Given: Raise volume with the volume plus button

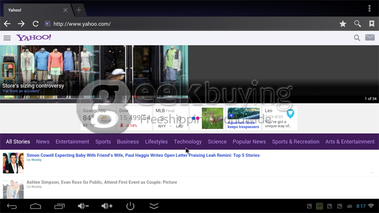Looking at the screenshot, I should pyautogui.click(x=107, y=206).
